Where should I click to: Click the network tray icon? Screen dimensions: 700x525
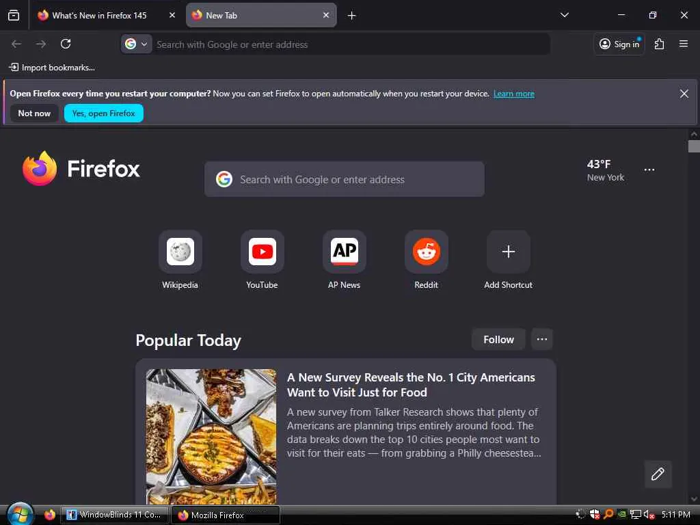(x=635, y=515)
